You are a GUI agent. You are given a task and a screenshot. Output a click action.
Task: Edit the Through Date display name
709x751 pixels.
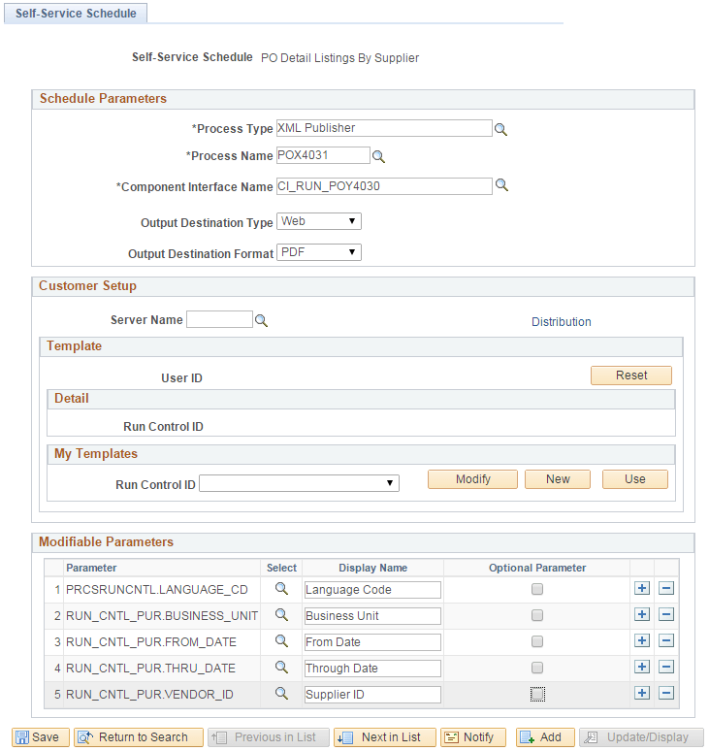click(372, 669)
